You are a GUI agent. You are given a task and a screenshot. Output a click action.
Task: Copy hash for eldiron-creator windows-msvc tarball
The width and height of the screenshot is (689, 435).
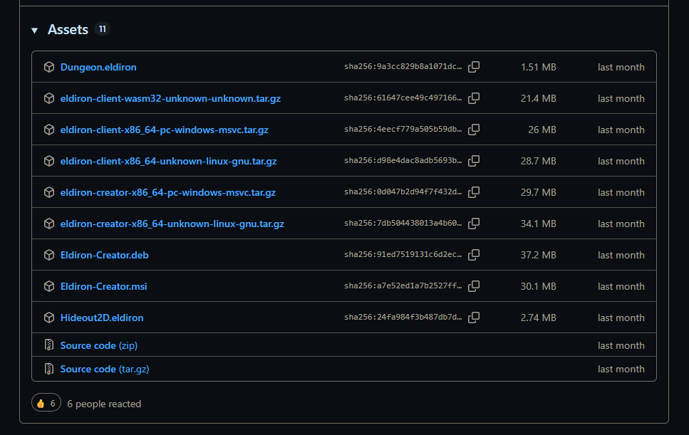tap(474, 192)
